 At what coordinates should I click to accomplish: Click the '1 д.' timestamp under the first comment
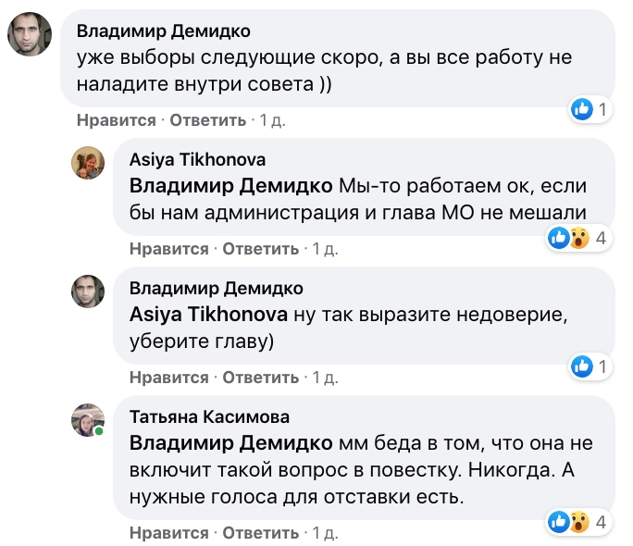[x=274, y=120]
